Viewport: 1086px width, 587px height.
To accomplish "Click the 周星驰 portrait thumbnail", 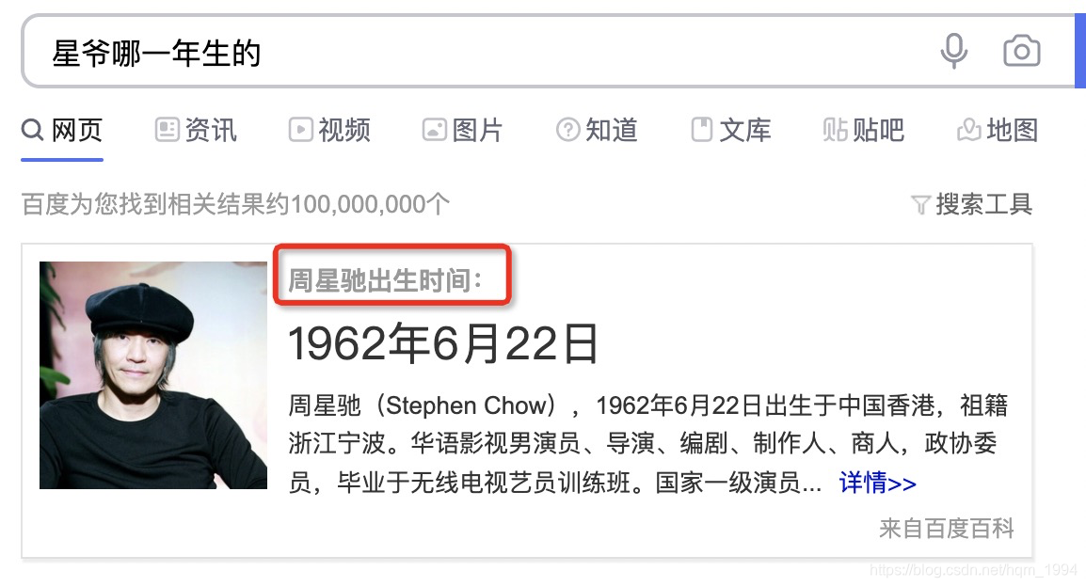I will [x=153, y=375].
